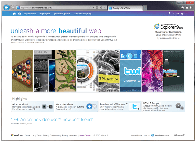Image resolution: width=196 pixels, height=142 pixels.
Task: Click the Stop loading X icon
Action: (x=105, y=8)
